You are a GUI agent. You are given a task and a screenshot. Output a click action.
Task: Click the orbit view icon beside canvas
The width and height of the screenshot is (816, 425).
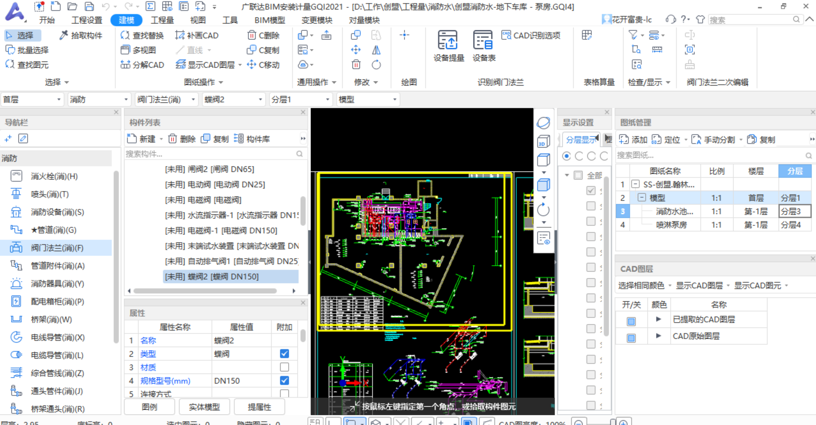pyautogui.click(x=543, y=123)
